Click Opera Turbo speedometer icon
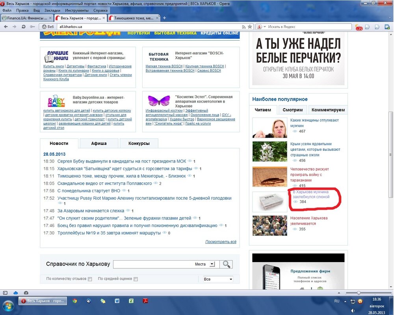The width and height of the screenshot is (394, 315). click(26, 292)
